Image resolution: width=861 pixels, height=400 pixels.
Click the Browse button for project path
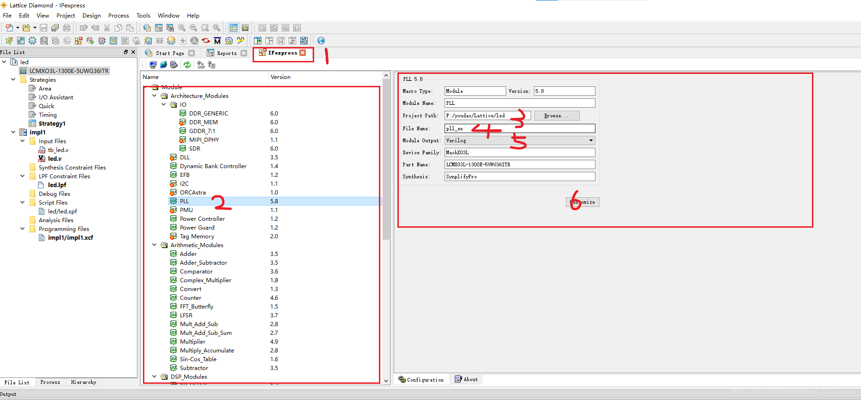[557, 115]
